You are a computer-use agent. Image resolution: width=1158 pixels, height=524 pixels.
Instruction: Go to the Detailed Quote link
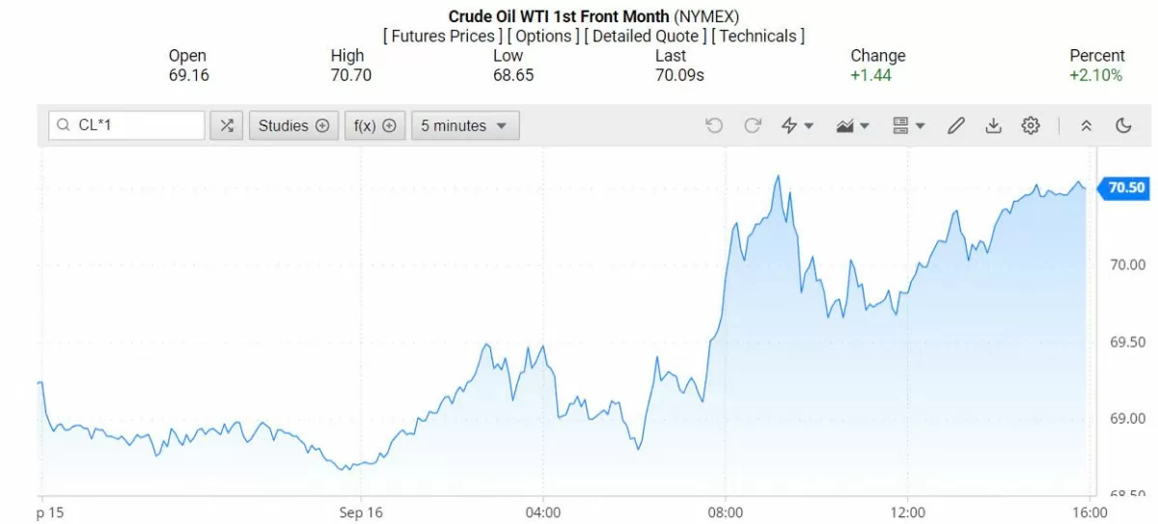pos(647,36)
